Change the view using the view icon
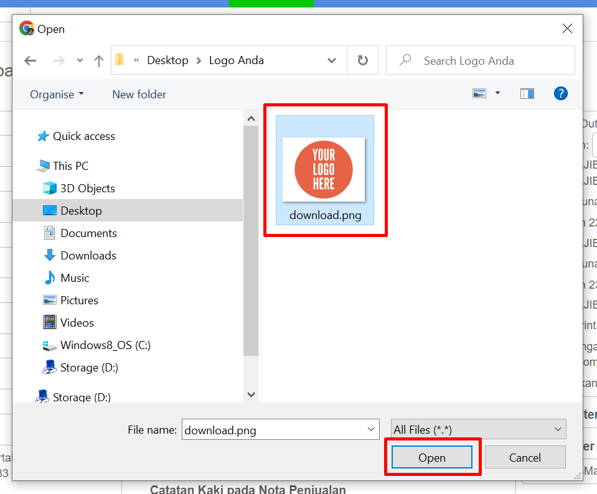 pyautogui.click(x=479, y=93)
